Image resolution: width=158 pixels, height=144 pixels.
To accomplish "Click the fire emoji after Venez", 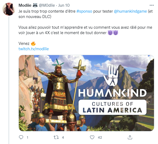I will (33, 44).
